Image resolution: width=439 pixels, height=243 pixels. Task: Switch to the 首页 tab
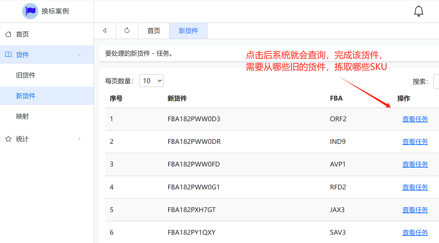point(154,31)
